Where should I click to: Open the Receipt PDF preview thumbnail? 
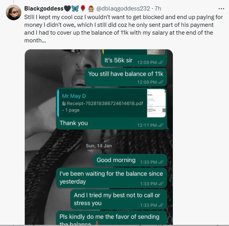click(156, 103)
